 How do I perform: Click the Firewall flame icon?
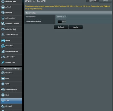point(3,106)
